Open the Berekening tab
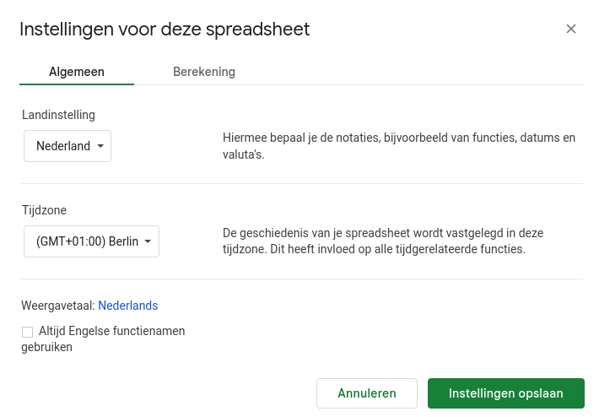 (204, 72)
